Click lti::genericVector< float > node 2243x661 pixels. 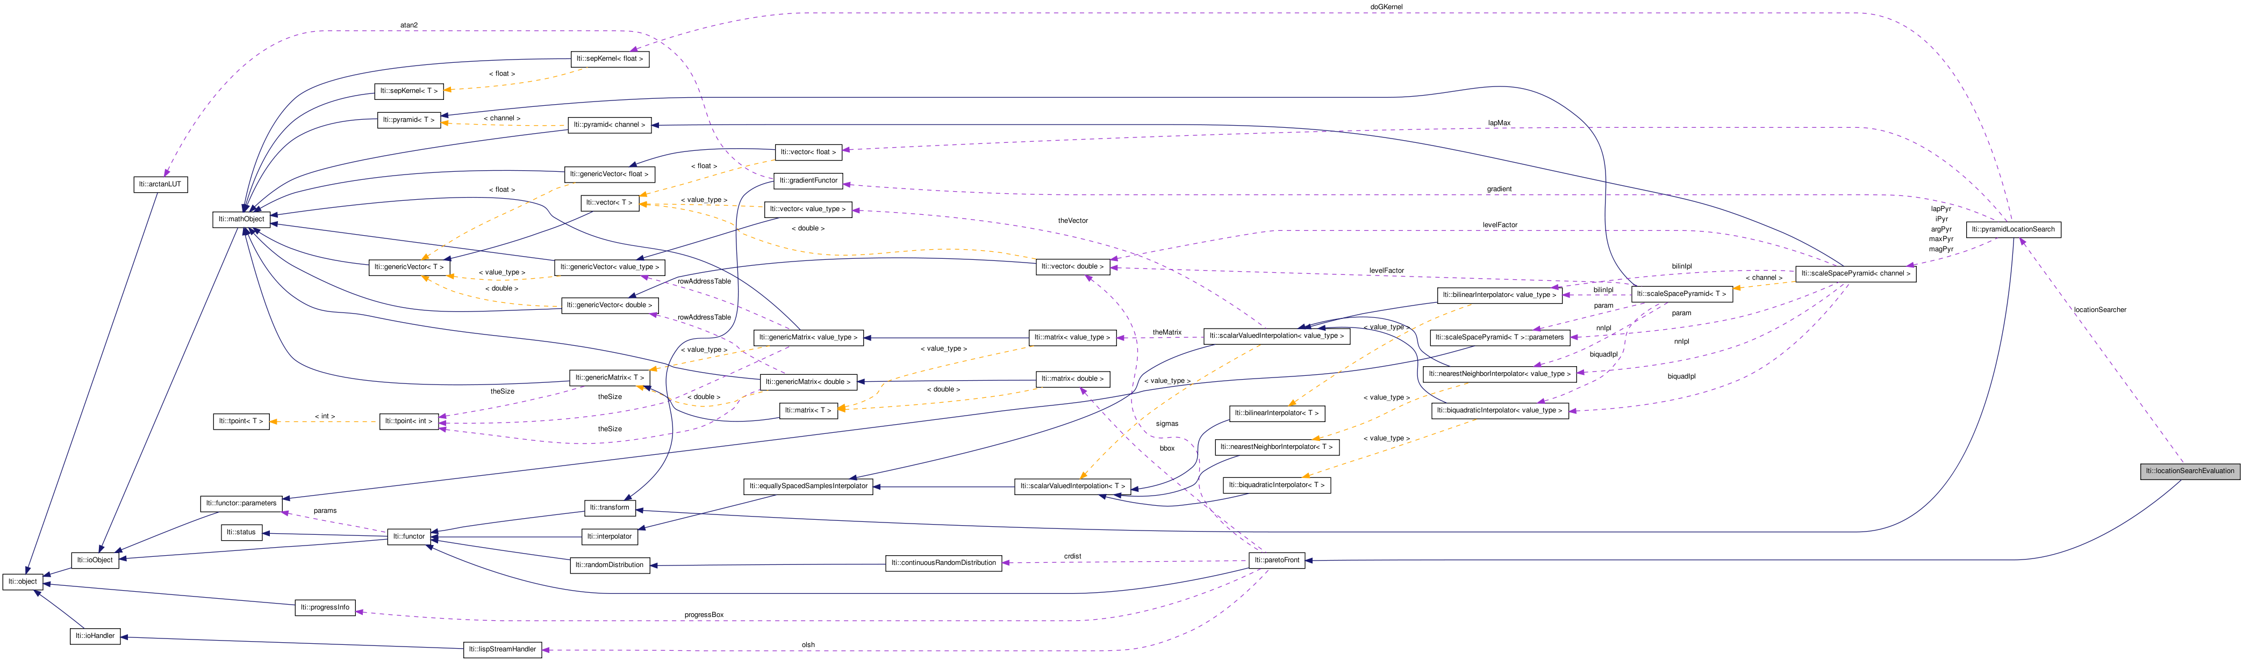click(x=608, y=175)
